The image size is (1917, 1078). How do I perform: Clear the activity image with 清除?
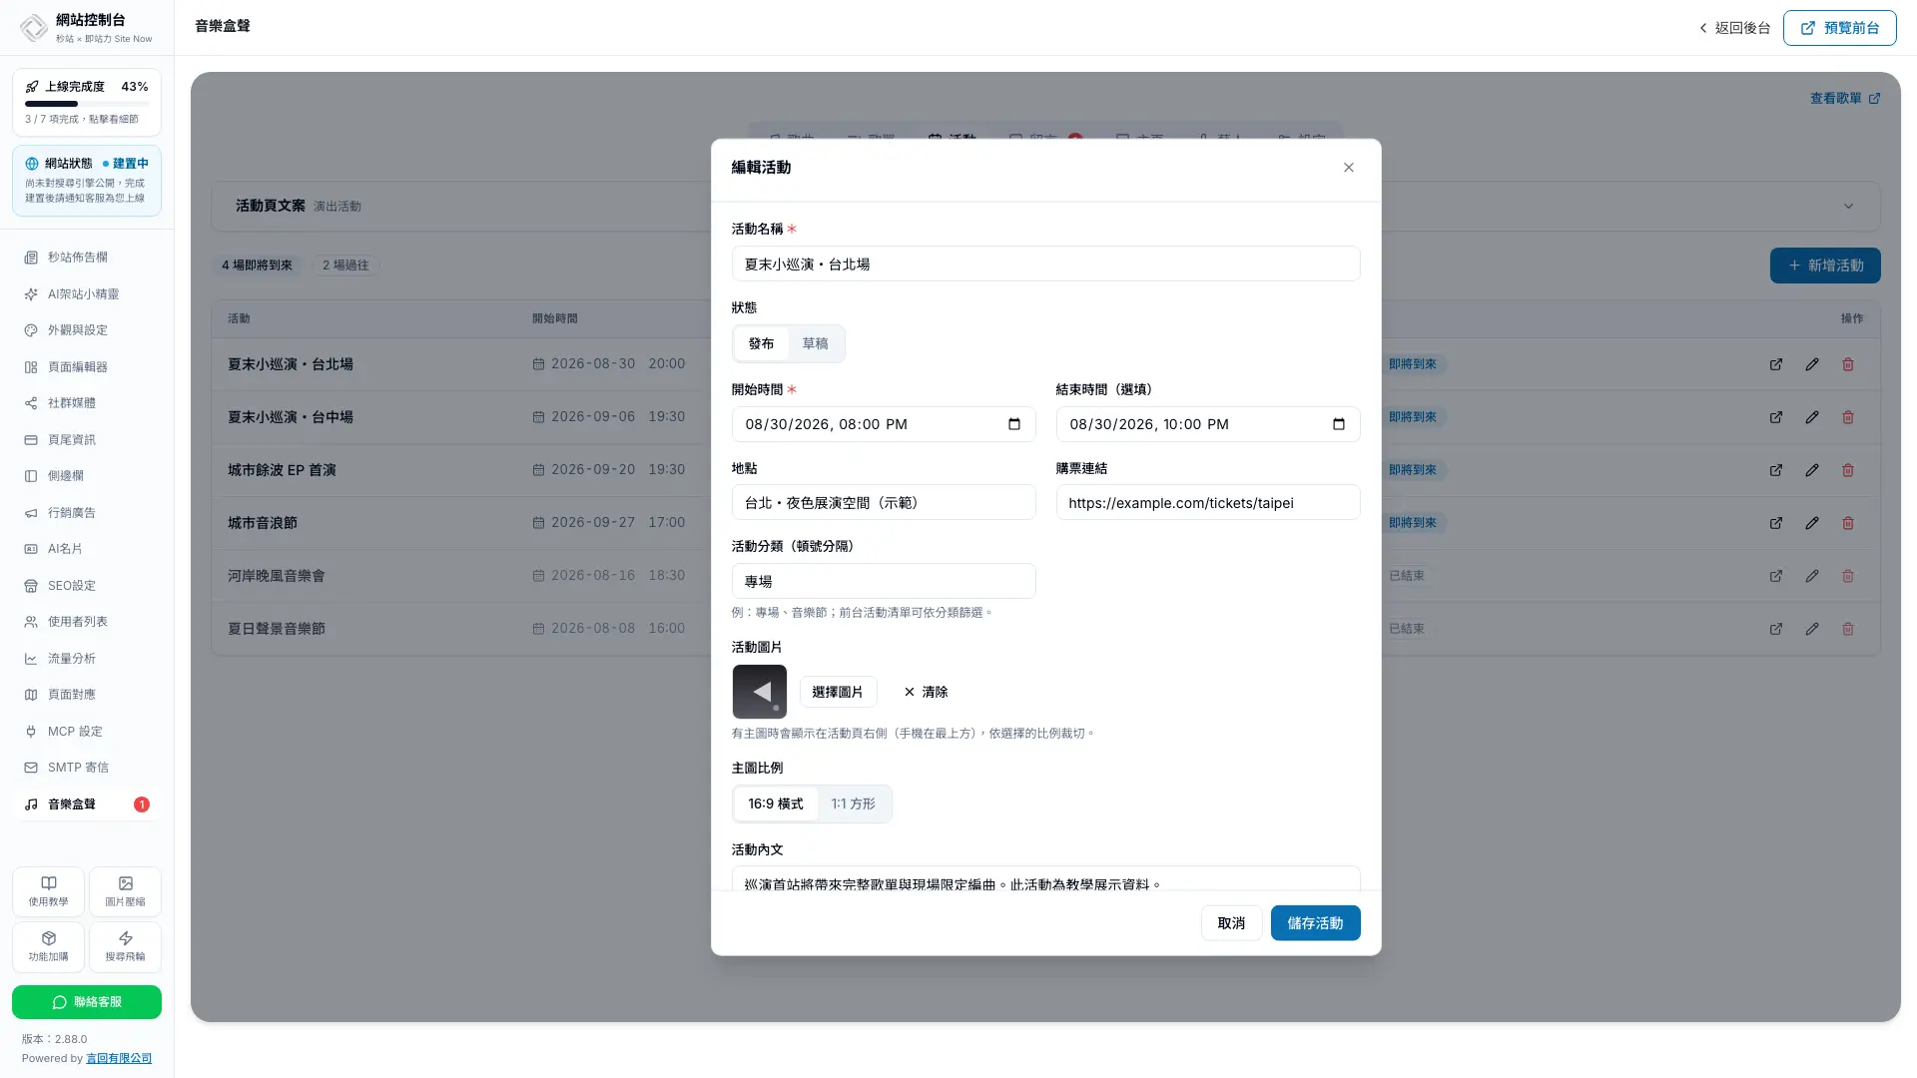click(x=926, y=692)
